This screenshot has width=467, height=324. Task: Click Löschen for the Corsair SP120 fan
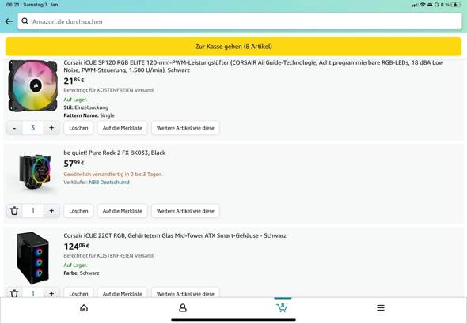(x=78, y=128)
